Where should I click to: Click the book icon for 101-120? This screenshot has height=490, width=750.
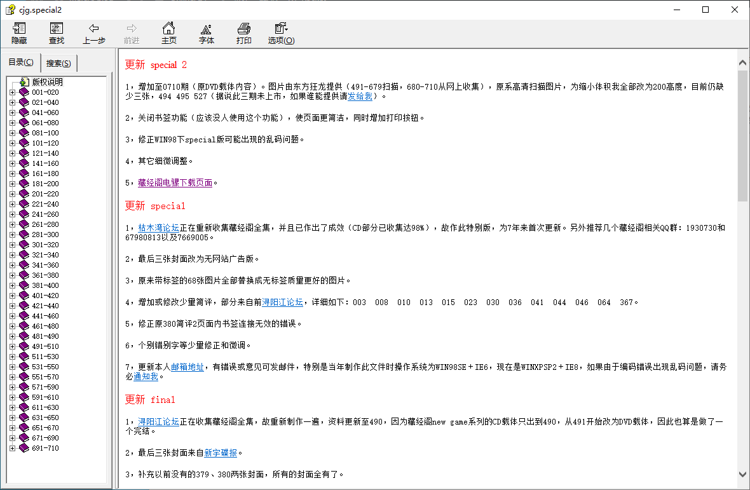pos(24,143)
